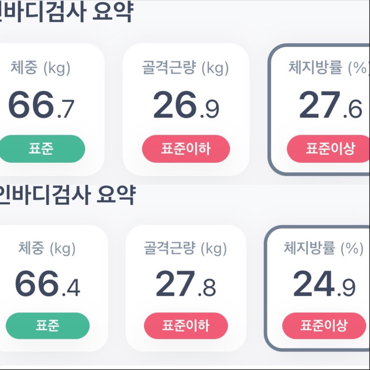Screen dimensions: 370x370
Task: Click the 체지방률 (%) label above 27.6
Action: (329, 68)
